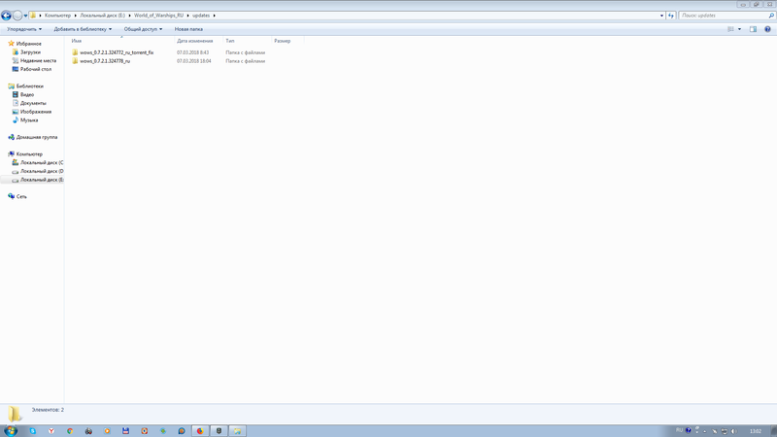Select Избранное in navigation pane
The image size is (777, 437).
pos(29,44)
